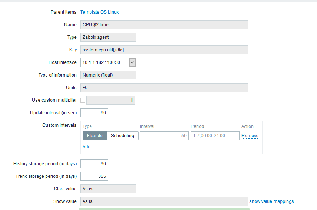Add a new custom interval
317x210 pixels.
[86, 147]
